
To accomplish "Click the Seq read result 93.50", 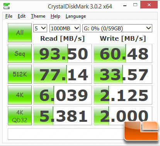I will click(63, 53).
